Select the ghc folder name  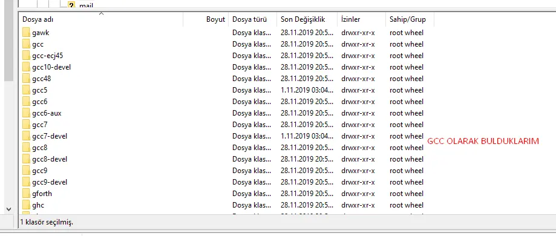pos(38,205)
